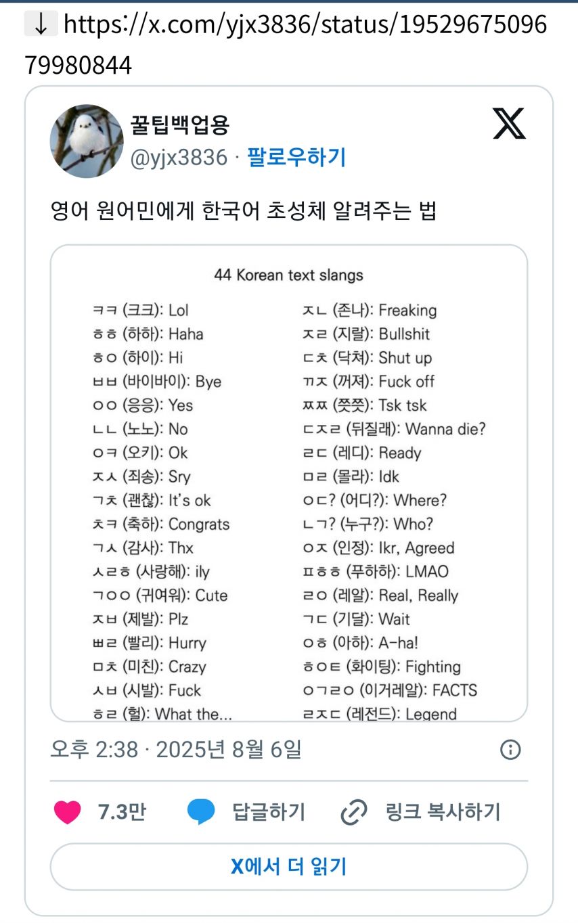Image resolution: width=578 pixels, height=923 pixels.
Task: Click the 링크 복사하기 copy link label
Action: click(x=443, y=812)
